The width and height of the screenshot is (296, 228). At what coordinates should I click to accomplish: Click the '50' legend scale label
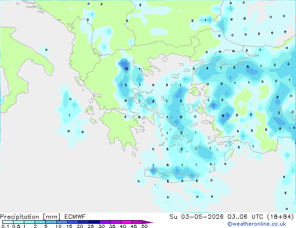[x=144, y=226]
